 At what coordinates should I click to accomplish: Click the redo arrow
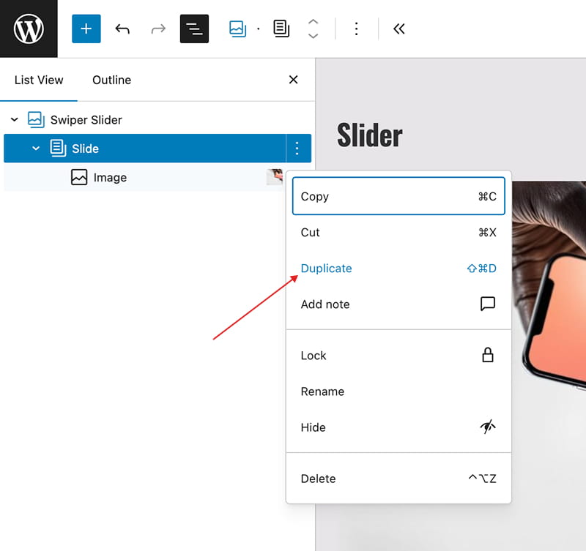coord(158,29)
